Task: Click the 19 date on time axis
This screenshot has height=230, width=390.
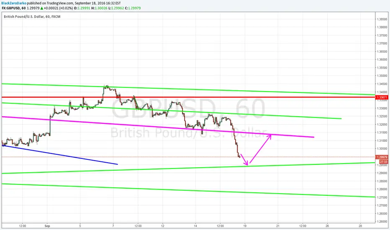Action: [x=245, y=226]
